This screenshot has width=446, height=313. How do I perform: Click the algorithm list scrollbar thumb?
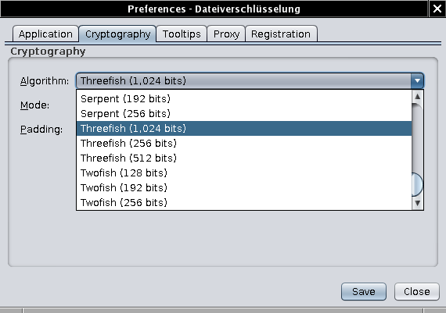(417, 184)
